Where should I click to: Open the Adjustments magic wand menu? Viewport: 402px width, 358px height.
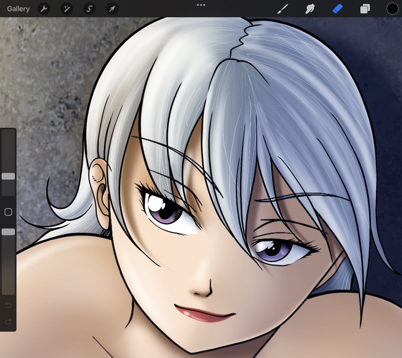[67, 9]
